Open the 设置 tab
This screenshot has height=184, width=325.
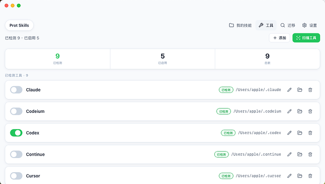[309, 25]
